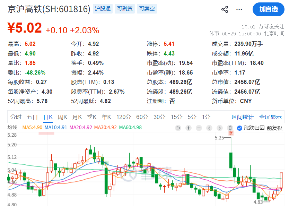Switch to the 1分 chart tab
Image resolution: width=289 pixels, height=206 pixels.
[x=206, y=117]
